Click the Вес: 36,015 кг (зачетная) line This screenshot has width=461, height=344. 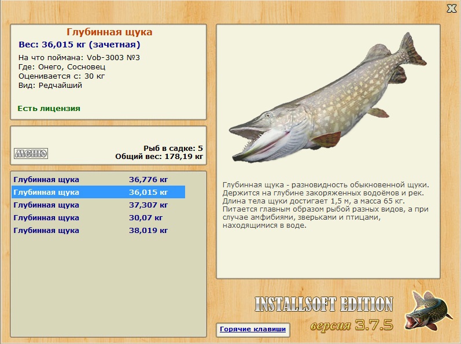point(79,45)
